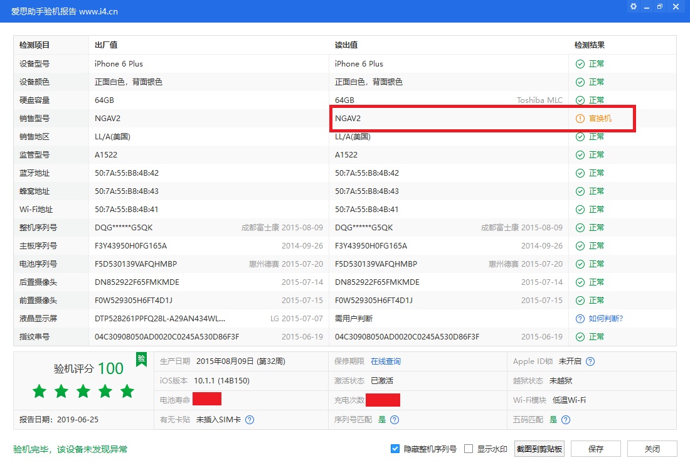Click the green check icon for 设备型号
This screenshot has height=470, width=690.
(x=580, y=64)
